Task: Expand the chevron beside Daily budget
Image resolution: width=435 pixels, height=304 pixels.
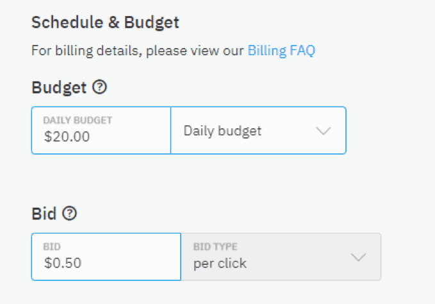Action: coord(324,130)
